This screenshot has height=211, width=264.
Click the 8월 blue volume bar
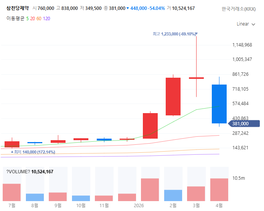35,197
